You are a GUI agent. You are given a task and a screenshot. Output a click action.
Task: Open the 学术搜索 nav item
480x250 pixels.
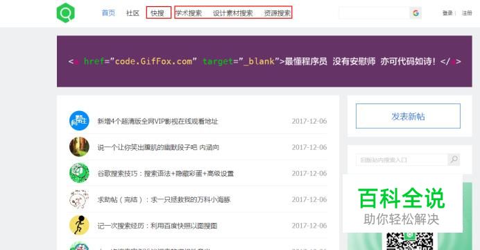point(189,13)
